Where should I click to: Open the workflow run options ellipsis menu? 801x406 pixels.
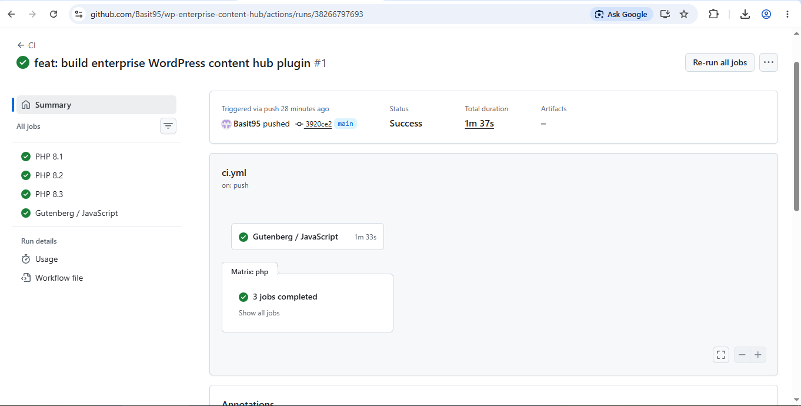tap(769, 62)
